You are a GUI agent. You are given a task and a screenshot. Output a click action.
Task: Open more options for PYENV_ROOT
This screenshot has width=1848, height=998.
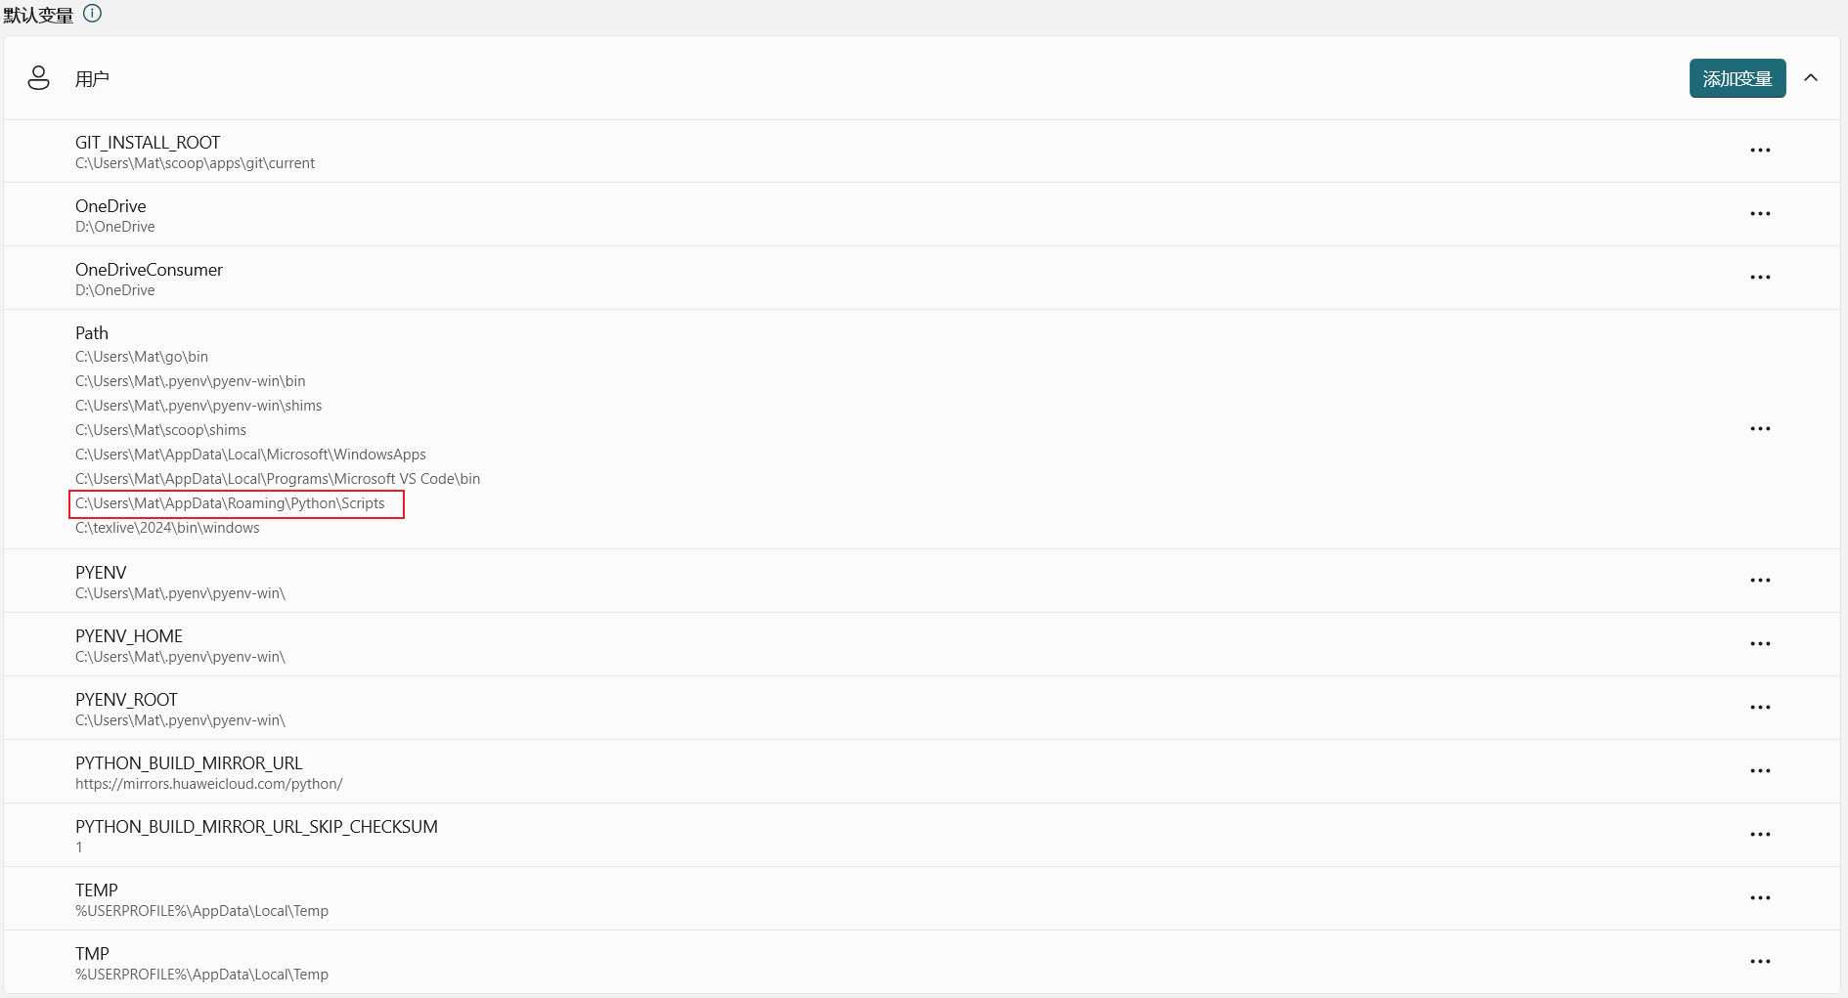coord(1760,708)
